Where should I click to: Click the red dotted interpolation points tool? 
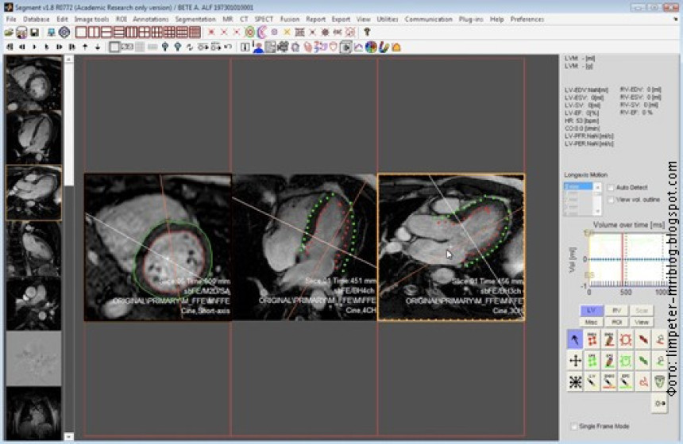pos(592,339)
